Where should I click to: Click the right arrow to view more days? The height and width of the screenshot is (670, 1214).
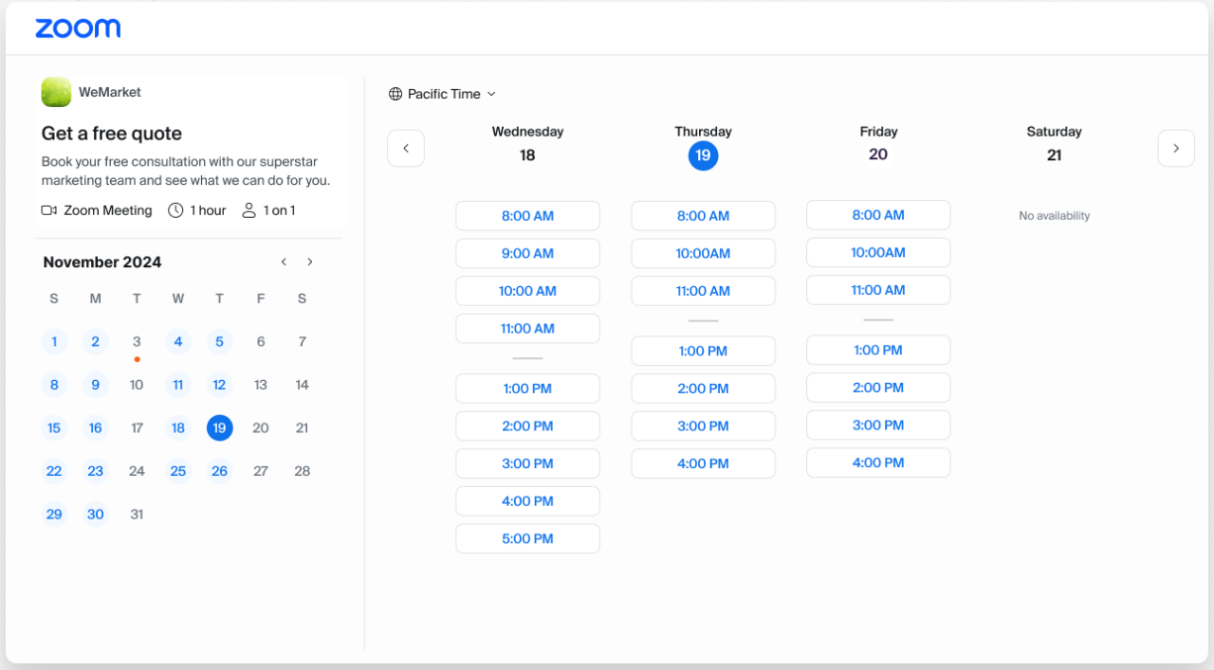coord(1176,148)
